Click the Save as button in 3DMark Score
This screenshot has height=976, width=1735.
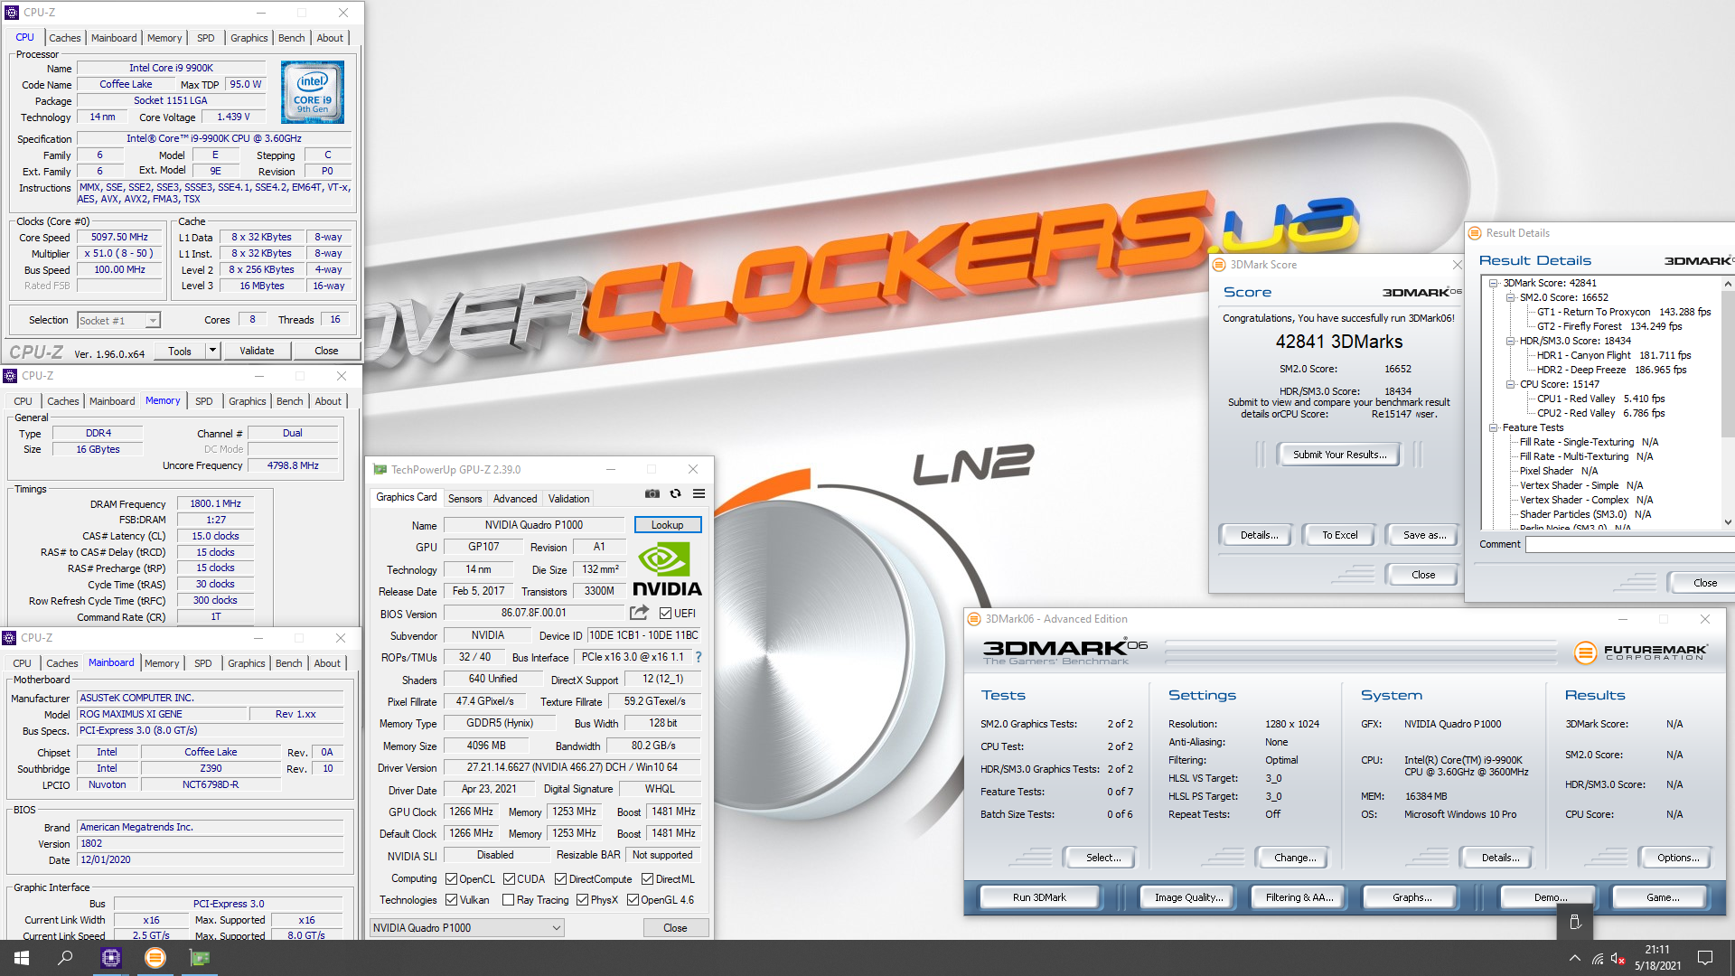click(x=1424, y=535)
